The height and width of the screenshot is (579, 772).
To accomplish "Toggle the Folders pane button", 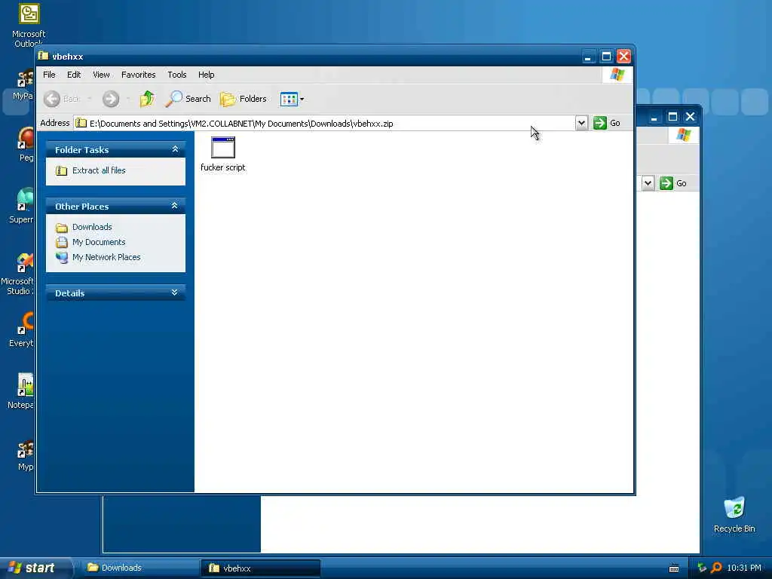I will pyautogui.click(x=244, y=99).
